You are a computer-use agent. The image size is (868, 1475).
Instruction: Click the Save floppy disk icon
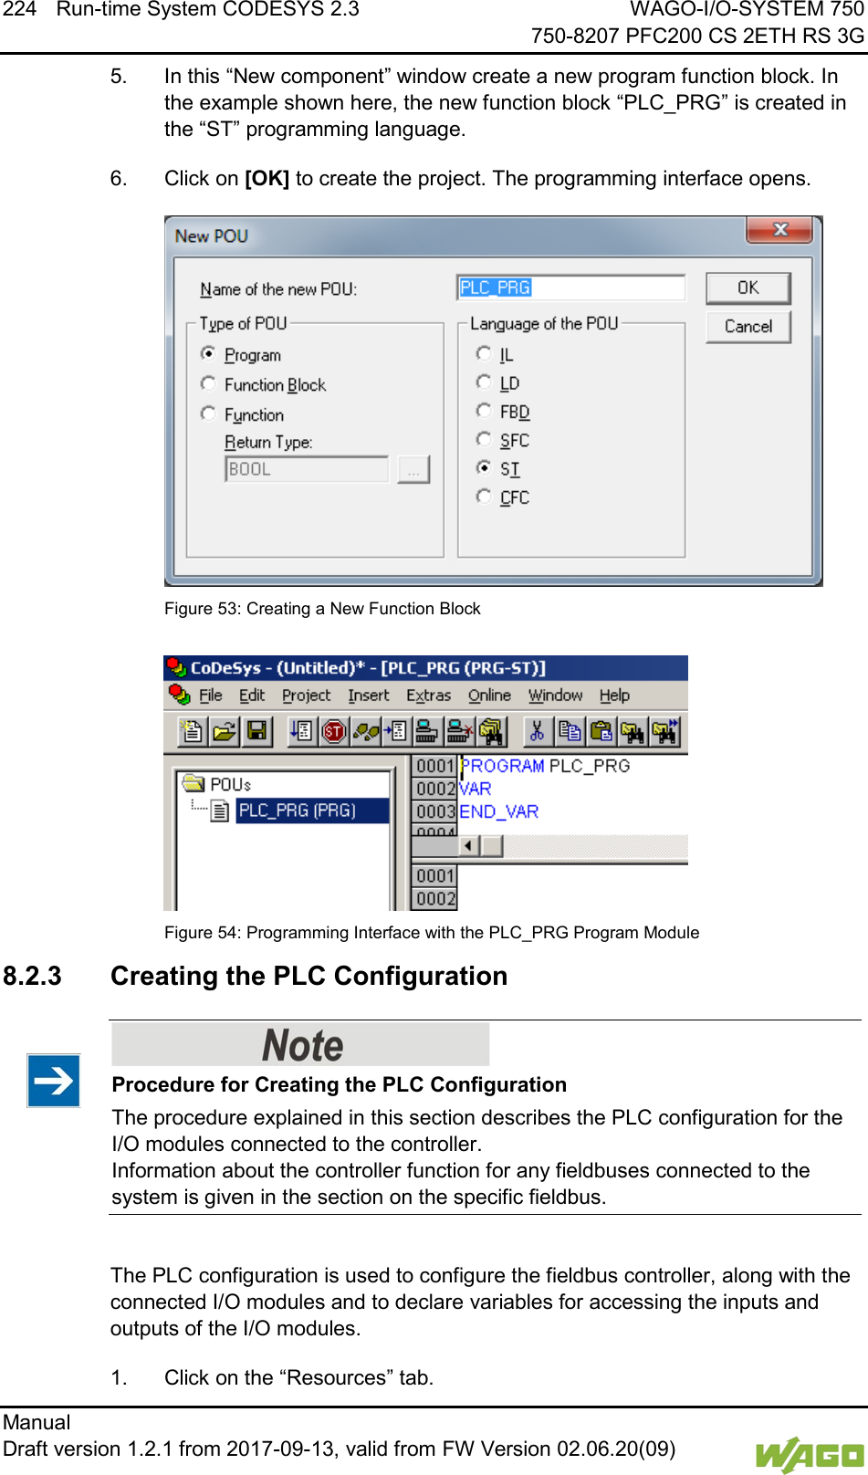256,731
